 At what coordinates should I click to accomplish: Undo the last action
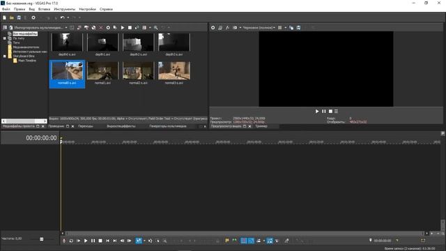(x=62, y=17)
